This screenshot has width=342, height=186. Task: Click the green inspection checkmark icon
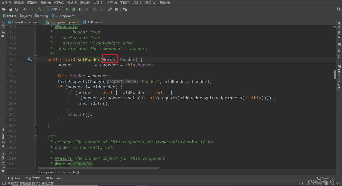click(x=334, y=27)
